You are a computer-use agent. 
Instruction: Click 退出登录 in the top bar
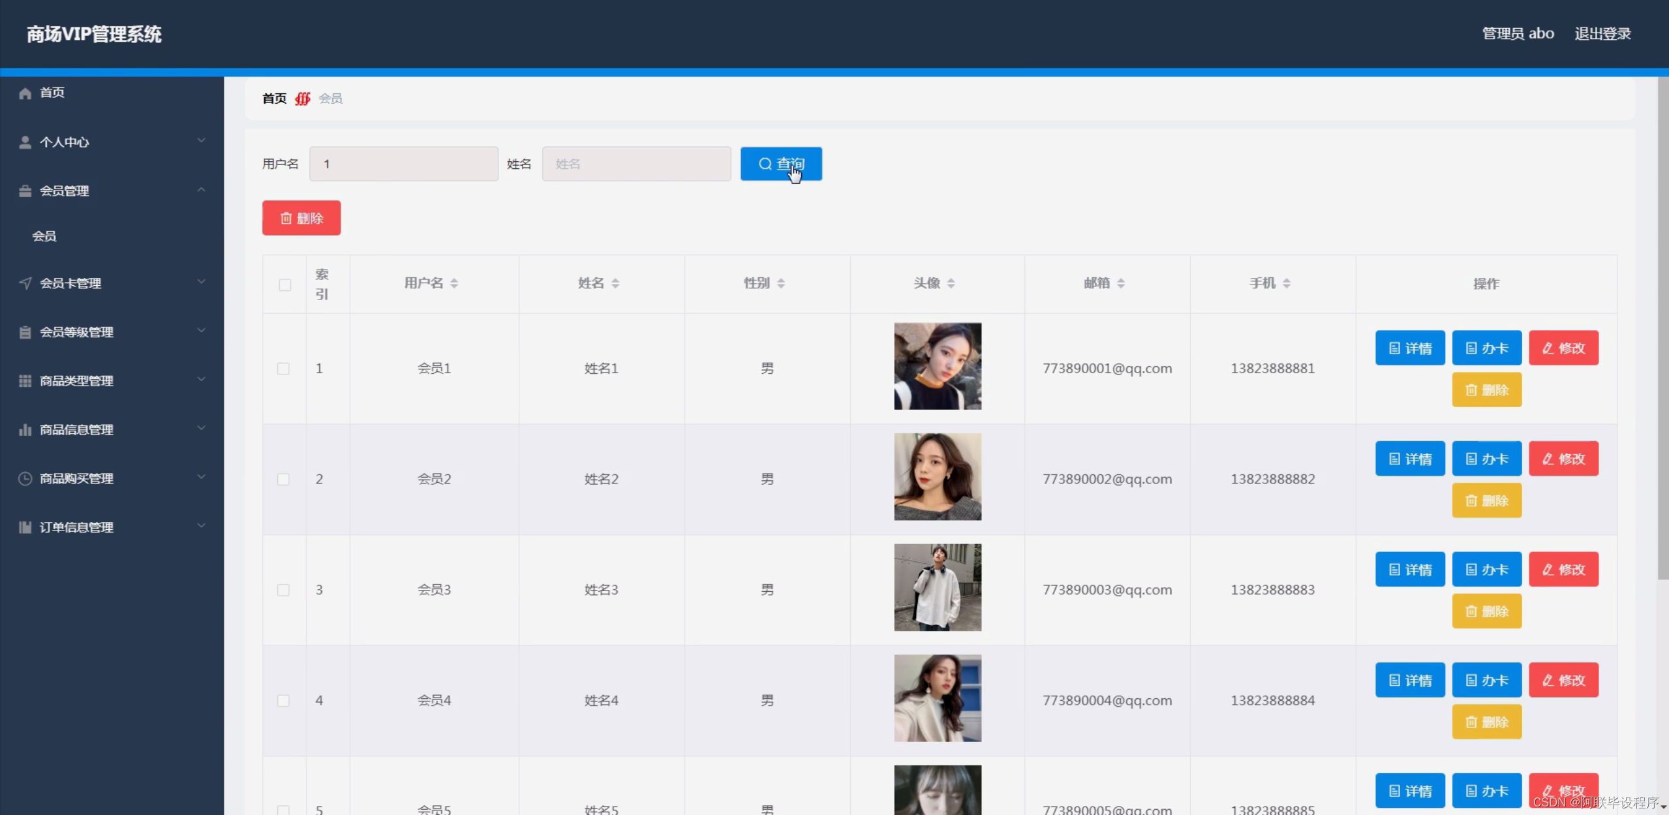click(x=1602, y=33)
